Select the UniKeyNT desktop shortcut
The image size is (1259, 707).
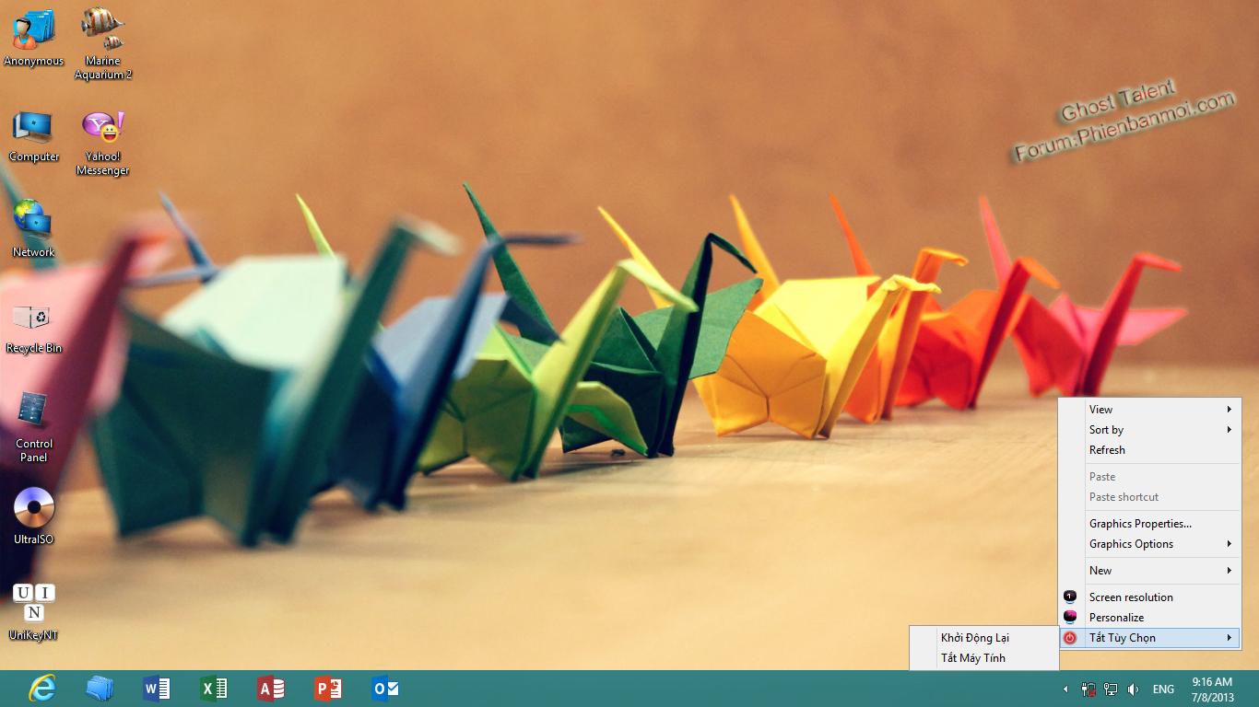point(34,603)
